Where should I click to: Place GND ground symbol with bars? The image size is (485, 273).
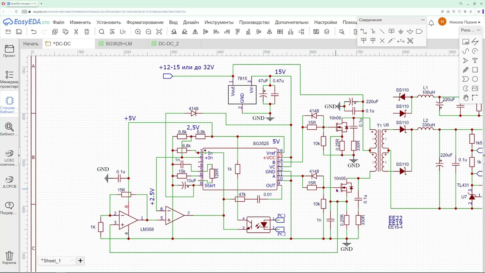[401, 31]
